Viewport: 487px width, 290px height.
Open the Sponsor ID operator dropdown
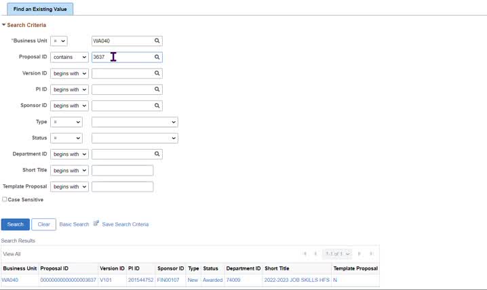click(x=70, y=106)
